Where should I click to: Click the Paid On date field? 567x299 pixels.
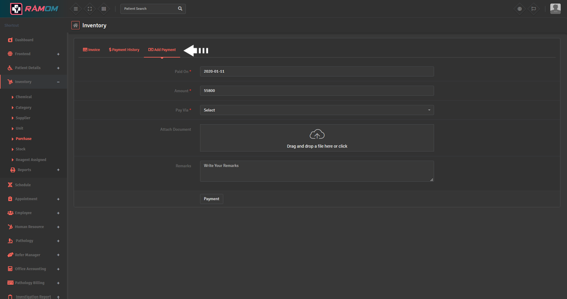(x=317, y=71)
